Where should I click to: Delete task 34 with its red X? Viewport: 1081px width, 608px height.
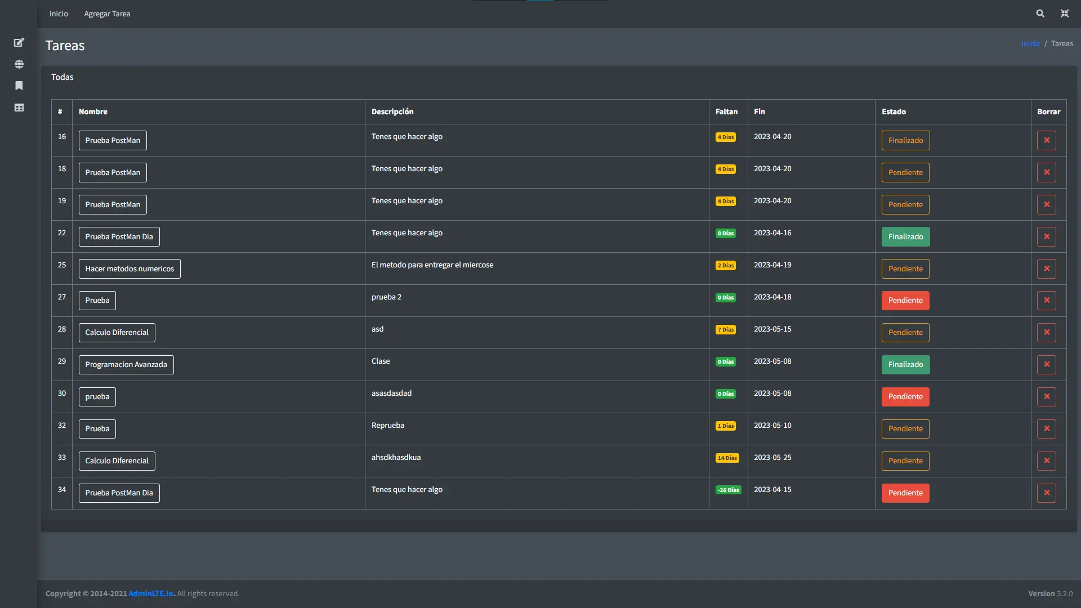(1047, 493)
